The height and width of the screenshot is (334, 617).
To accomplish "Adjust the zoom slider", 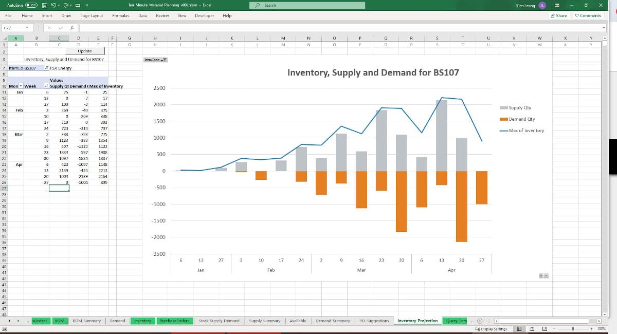I will click(x=573, y=328).
